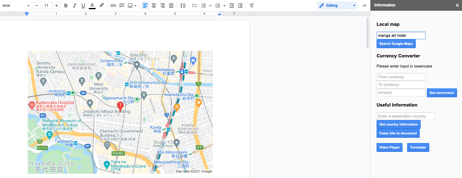462x178 pixels.
Task: Click Paste info to document button
Action: (398, 133)
